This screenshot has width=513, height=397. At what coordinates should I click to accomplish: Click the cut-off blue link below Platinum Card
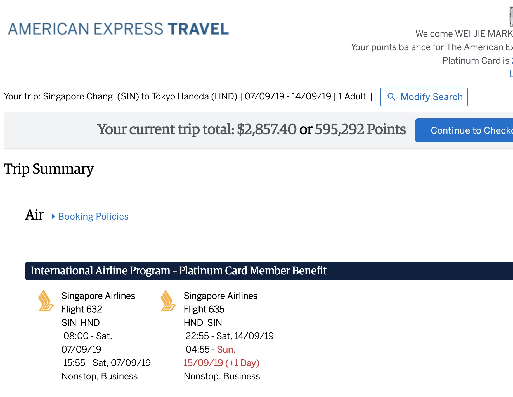[x=511, y=74]
